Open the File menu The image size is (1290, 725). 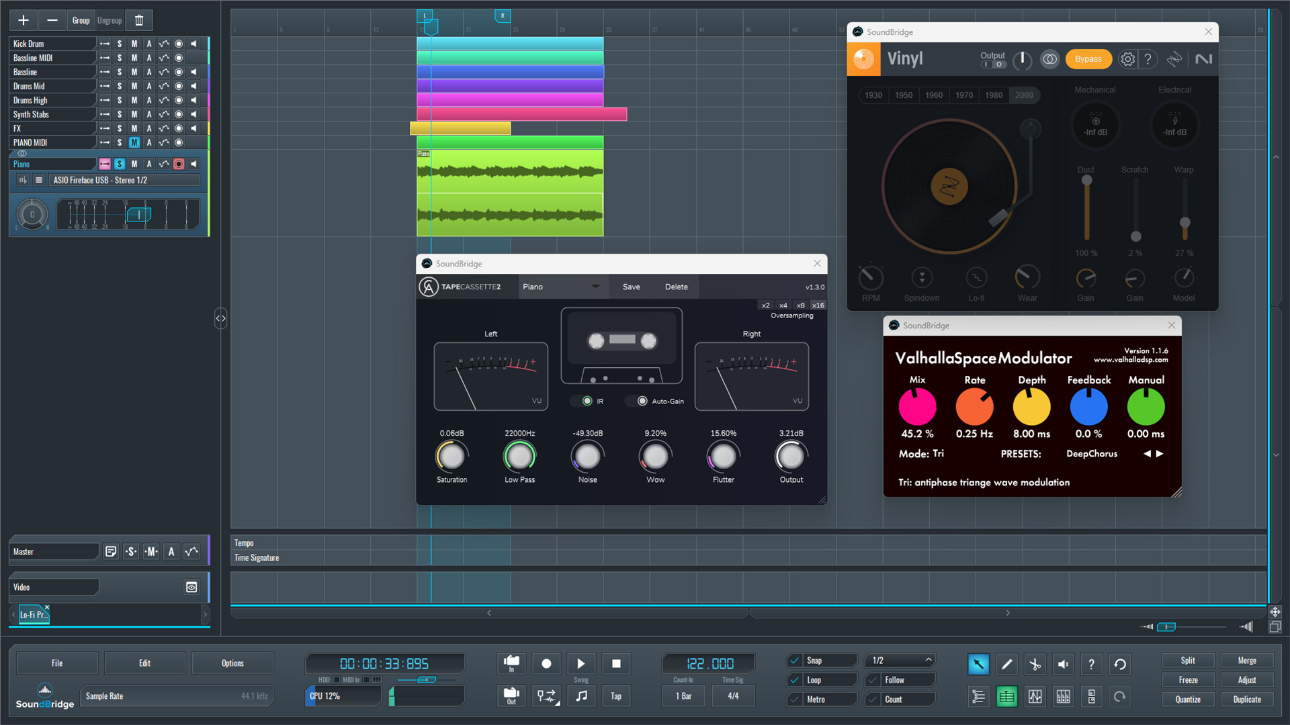click(x=57, y=663)
